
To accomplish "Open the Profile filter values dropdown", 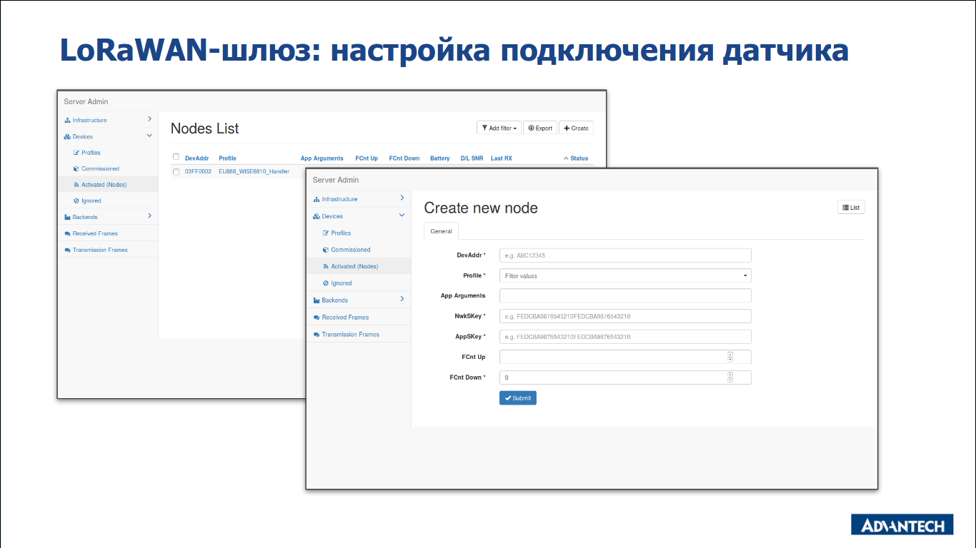I will click(x=625, y=275).
